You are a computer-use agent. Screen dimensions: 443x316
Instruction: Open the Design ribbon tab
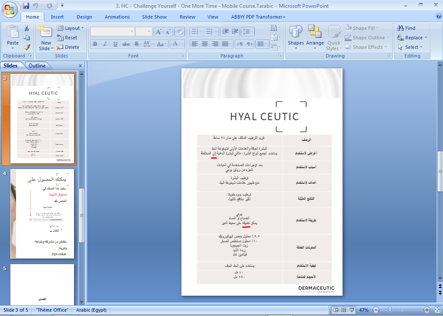point(84,17)
